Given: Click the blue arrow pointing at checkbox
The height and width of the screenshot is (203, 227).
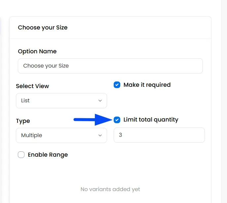Looking at the screenshot, I should (93, 120).
